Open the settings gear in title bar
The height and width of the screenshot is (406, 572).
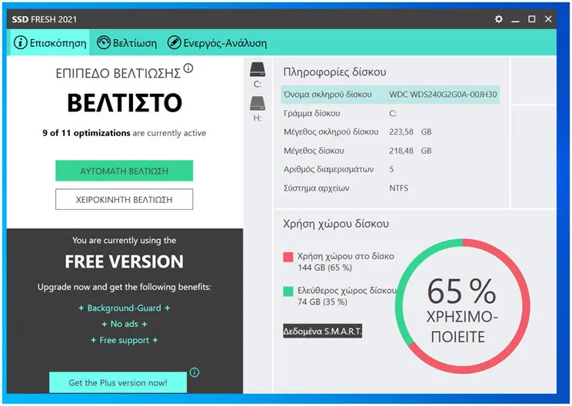coord(498,19)
